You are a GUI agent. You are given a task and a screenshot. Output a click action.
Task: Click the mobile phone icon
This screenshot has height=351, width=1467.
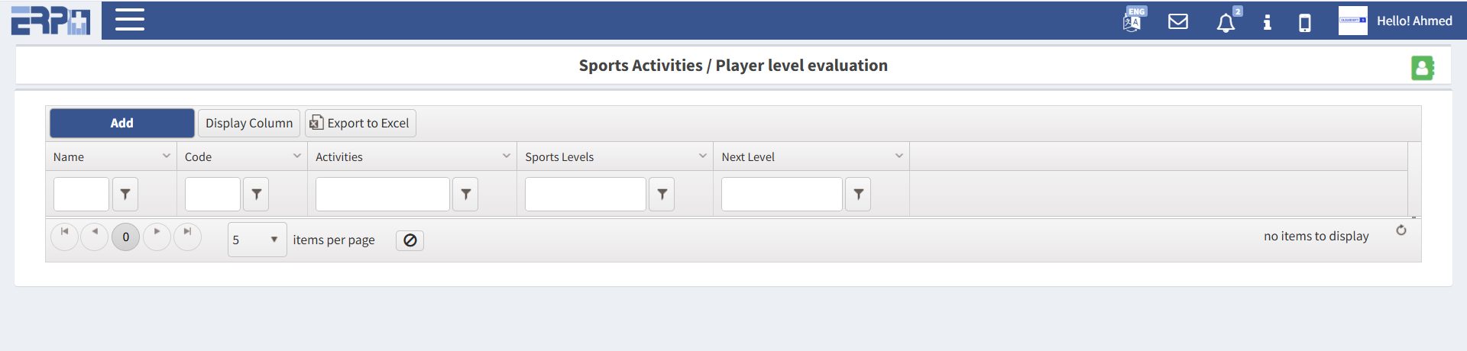[x=1305, y=23]
